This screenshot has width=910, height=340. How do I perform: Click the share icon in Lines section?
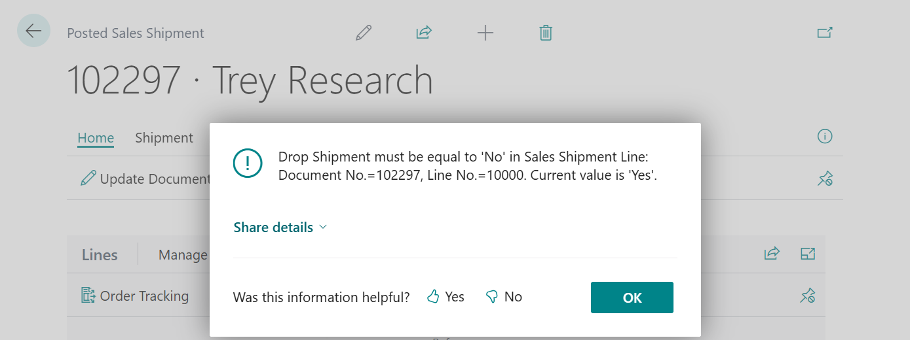pyautogui.click(x=772, y=254)
